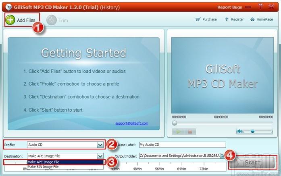Image resolution: width=281 pixels, height=176 pixels.
Task: Close the GiliSoft MP3 CD Maker window
Action: click(271, 7)
